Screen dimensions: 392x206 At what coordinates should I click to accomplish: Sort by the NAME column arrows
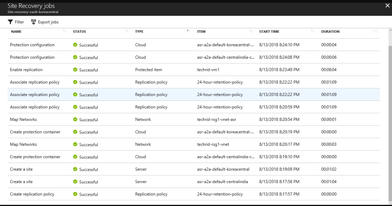click(x=64, y=31)
